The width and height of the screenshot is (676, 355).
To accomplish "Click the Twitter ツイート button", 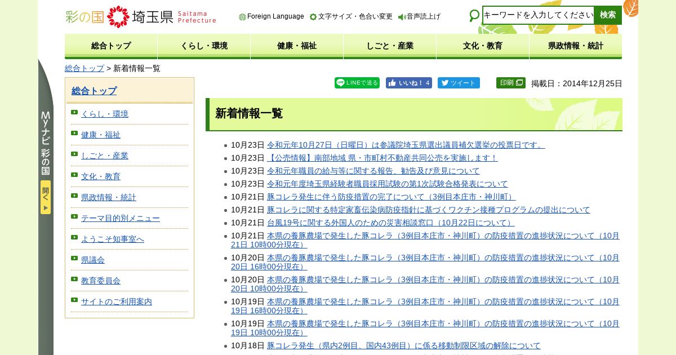I will (x=459, y=83).
